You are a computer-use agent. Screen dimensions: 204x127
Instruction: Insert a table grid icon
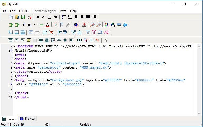(45, 32)
